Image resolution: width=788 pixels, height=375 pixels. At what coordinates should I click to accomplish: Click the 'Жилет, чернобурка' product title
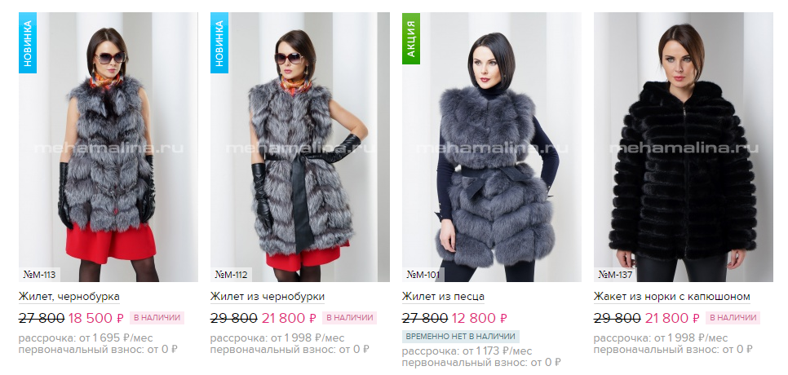click(x=69, y=297)
